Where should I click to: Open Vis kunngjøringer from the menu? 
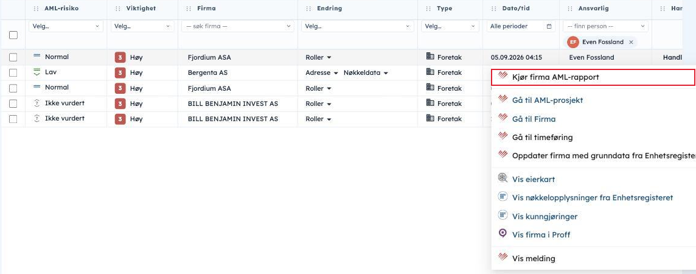(545, 217)
